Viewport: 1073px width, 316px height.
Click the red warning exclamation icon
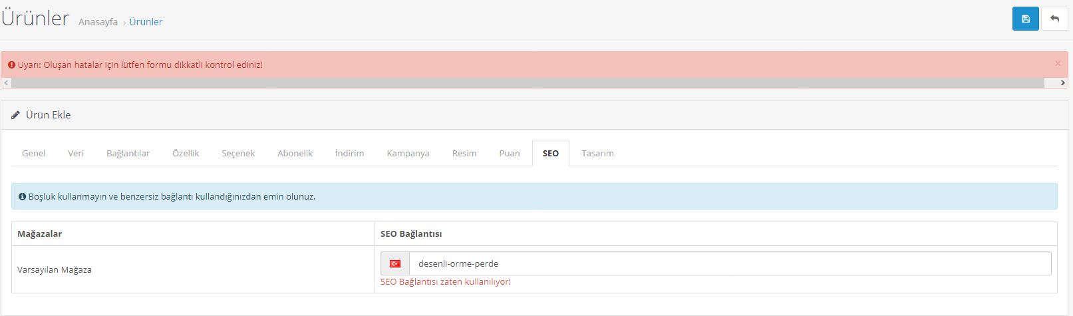(x=12, y=65)
